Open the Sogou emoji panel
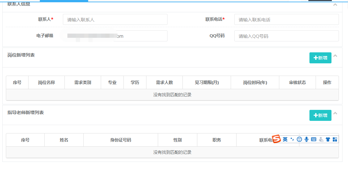 [299, 139]
